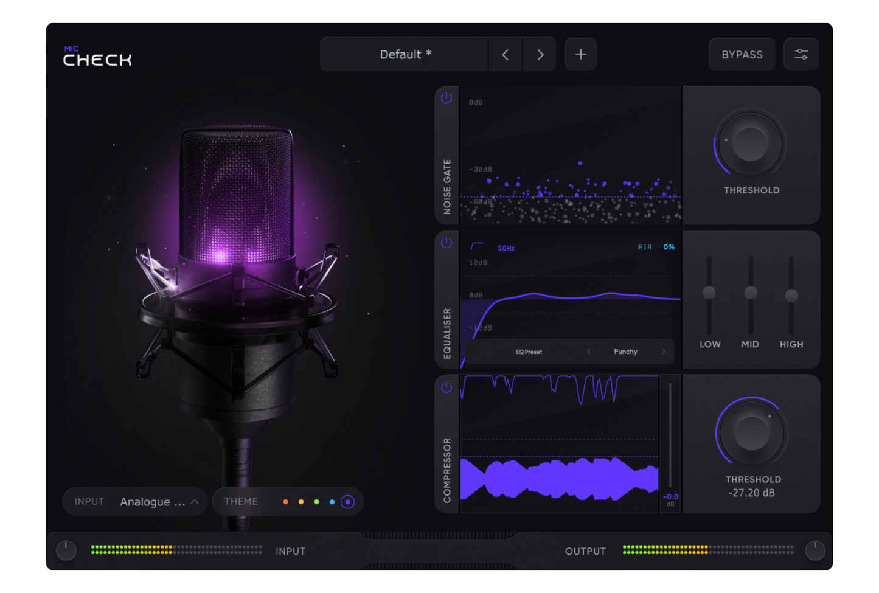Go to the previous preset arrow
Viewport: 879px width, 593px height.
[x=505, y=55]
